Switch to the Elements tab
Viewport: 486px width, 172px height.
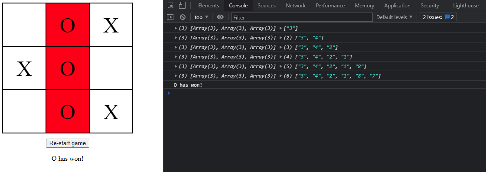point(209,6)
